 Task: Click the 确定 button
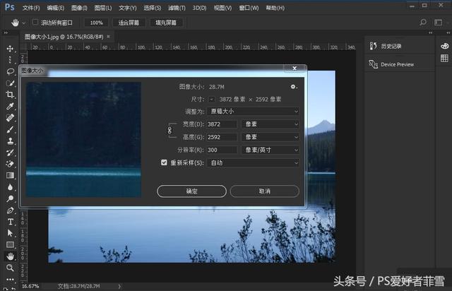click(191, 191)
